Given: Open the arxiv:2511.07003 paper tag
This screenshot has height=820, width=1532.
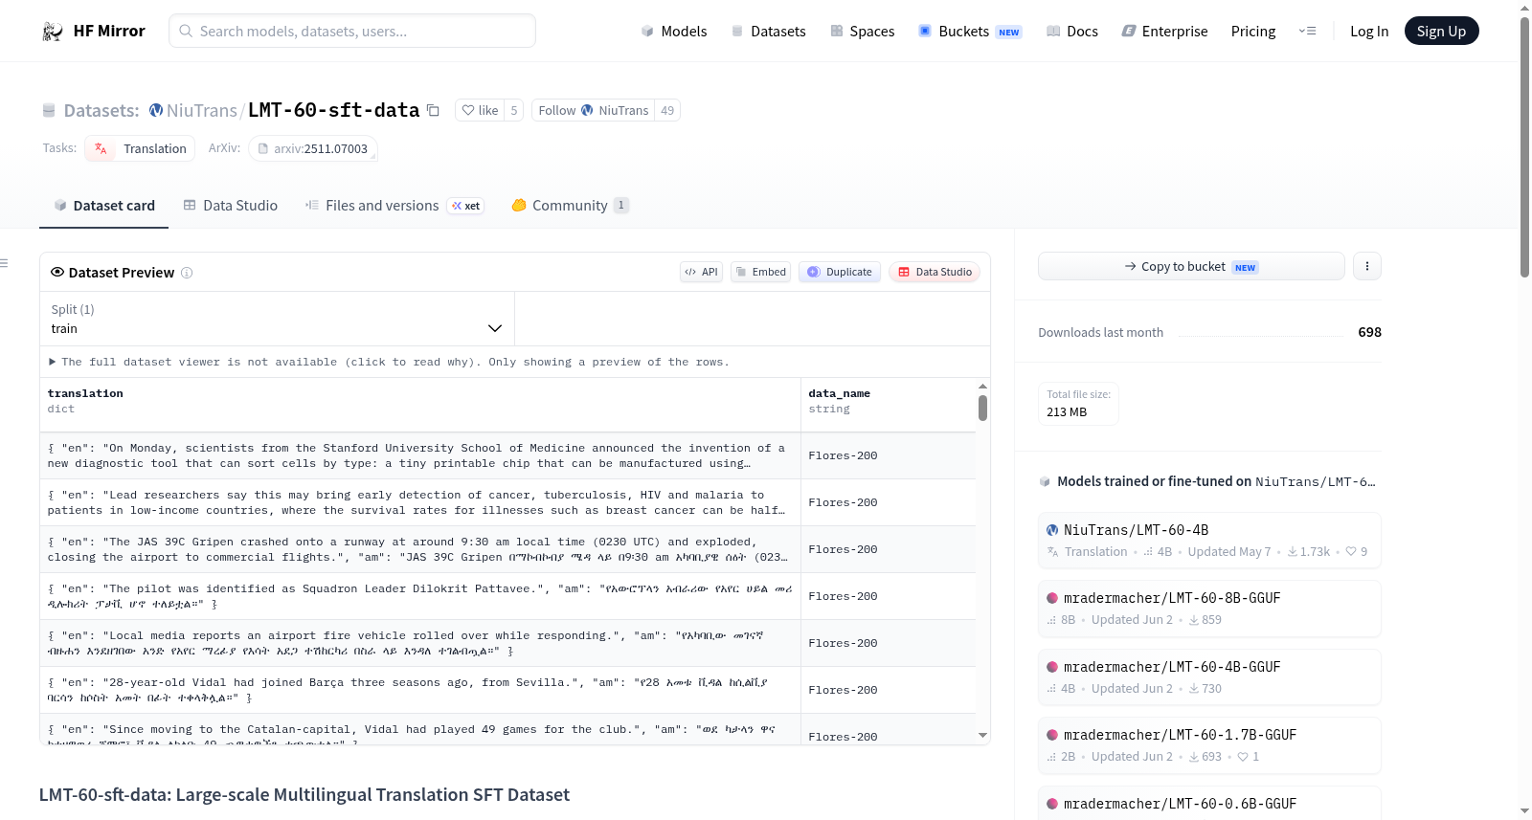Looking at the screenshot, I should [313, 148].
